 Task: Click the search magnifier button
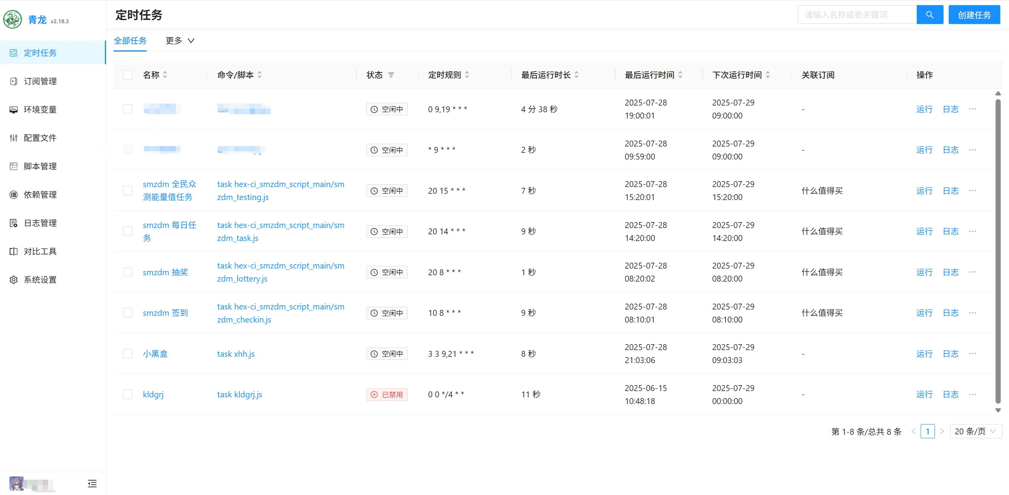[929, 15]
